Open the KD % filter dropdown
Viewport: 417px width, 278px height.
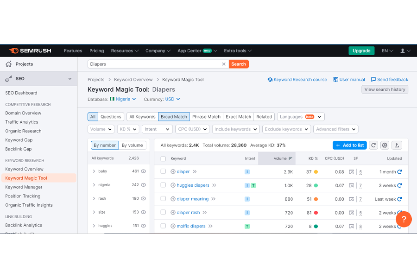coord(128,129)
